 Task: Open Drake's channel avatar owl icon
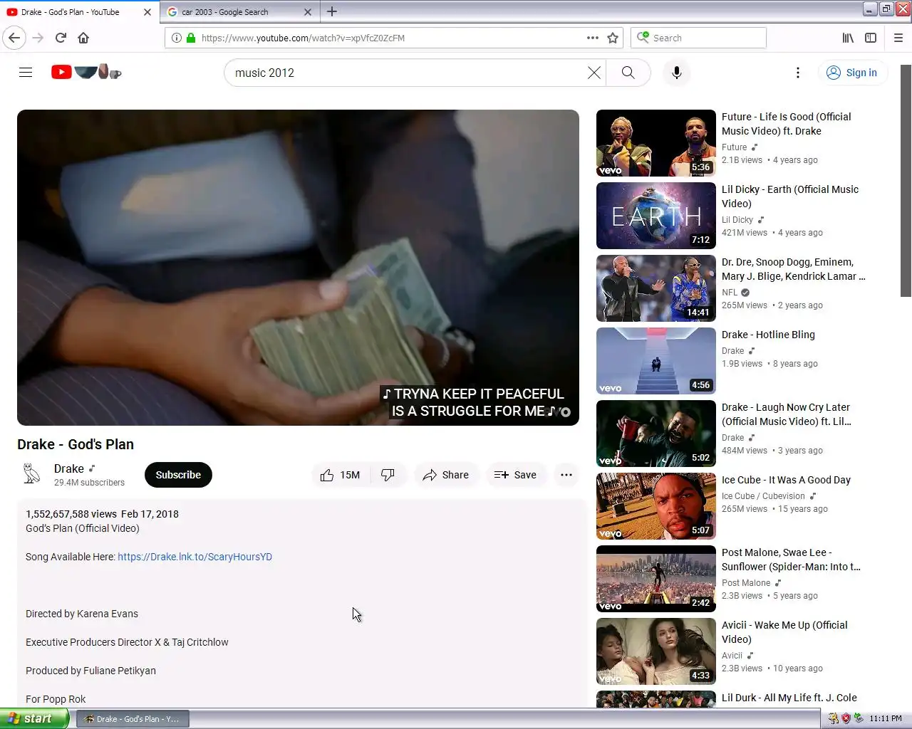tap(31, 475)
